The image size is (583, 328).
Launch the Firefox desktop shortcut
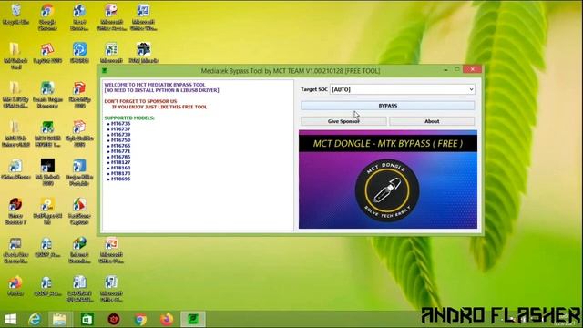tap(15, 286)
